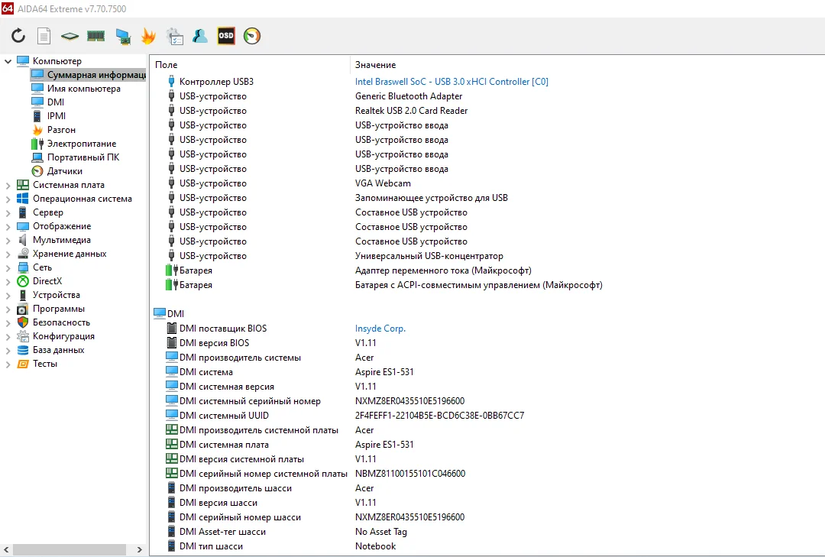Collapse the Компьютер tree node
The height and width of the screenshot is (557, 825).
8,61
